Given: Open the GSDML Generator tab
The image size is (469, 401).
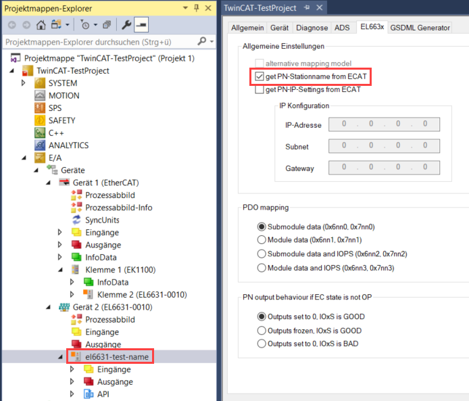Looking at the screenshot, I should click(420, 28).
